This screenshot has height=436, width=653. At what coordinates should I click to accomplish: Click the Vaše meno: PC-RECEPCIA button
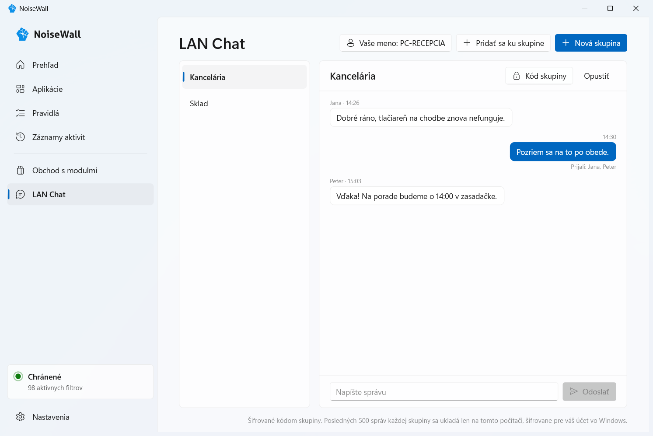(x=395, y=43)
